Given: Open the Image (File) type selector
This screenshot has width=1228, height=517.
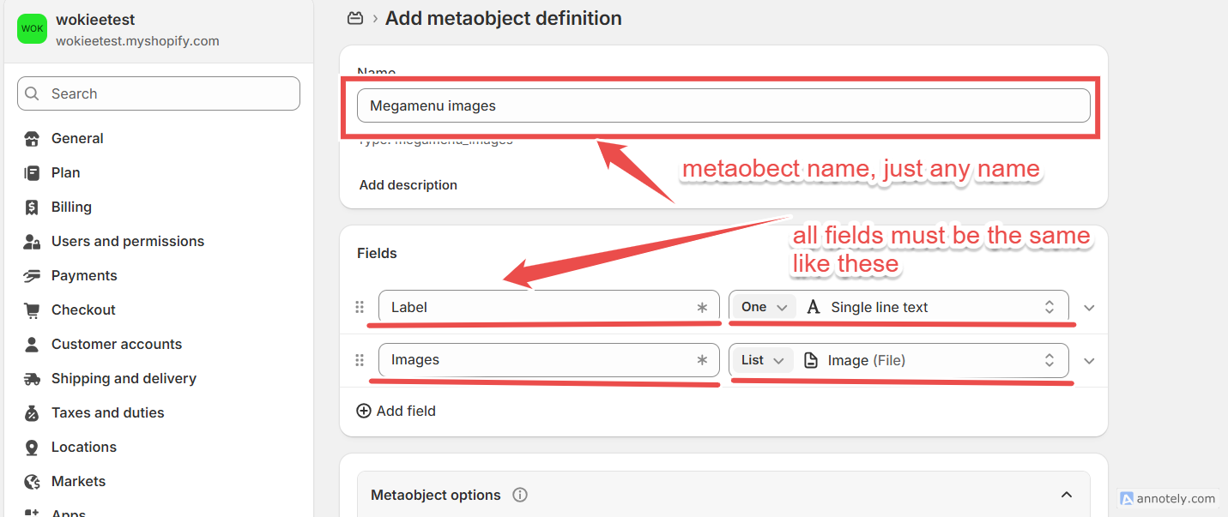Looking at the screenshot, I should [931, 360].
